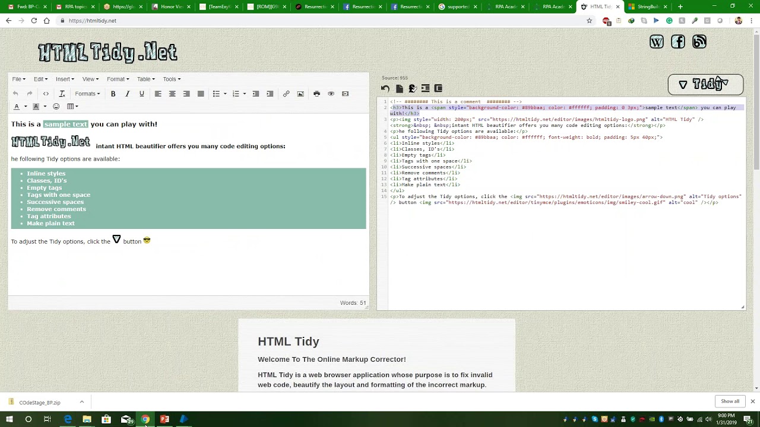Apply the text color with the A button
Viewport: 760px width, 427px height.
tap(17, 106)
